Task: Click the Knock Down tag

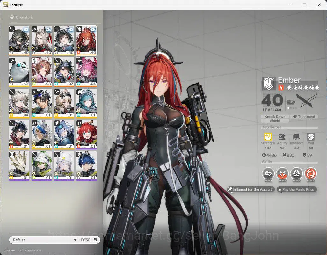Action: coord(275,117)
